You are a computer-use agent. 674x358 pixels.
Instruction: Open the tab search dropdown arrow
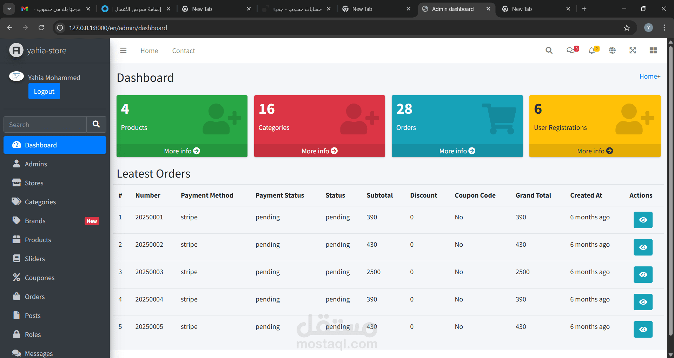(9, 9)
